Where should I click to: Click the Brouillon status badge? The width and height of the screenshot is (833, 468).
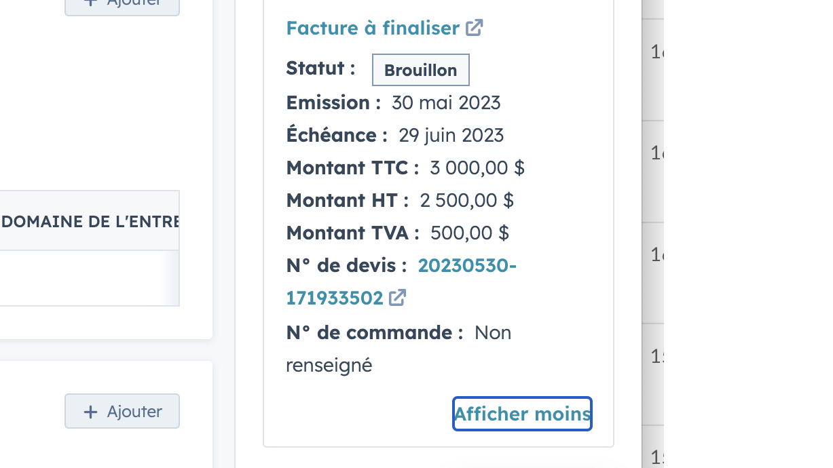coord(420,70)
